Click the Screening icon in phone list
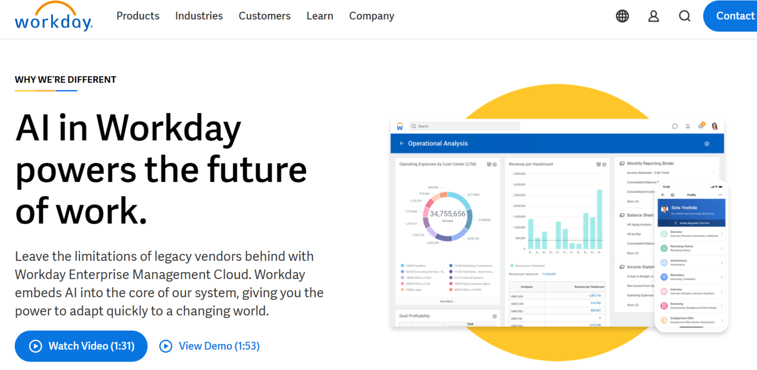This screenshot has height=370, width=757. coord(664,306)
